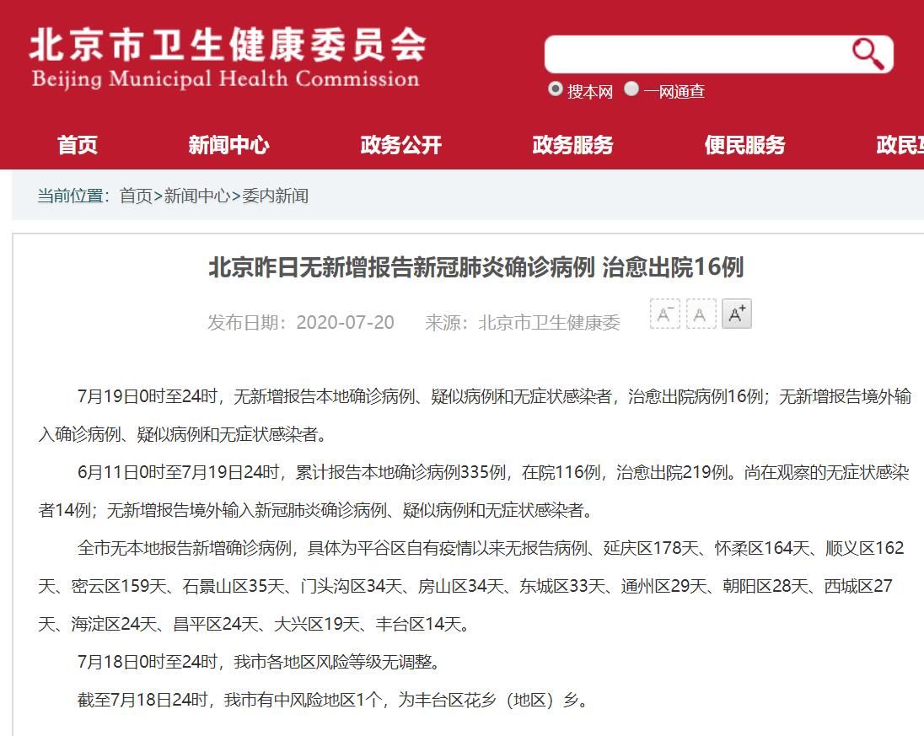
Task: Click the magnifying glass search icon
Action: coord(868,54)
